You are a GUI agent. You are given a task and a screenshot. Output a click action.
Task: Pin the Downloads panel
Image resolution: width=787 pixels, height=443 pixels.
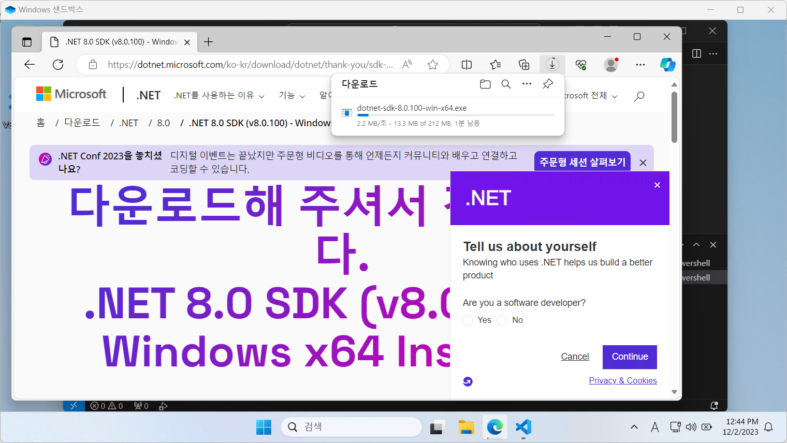pos(548,84)
